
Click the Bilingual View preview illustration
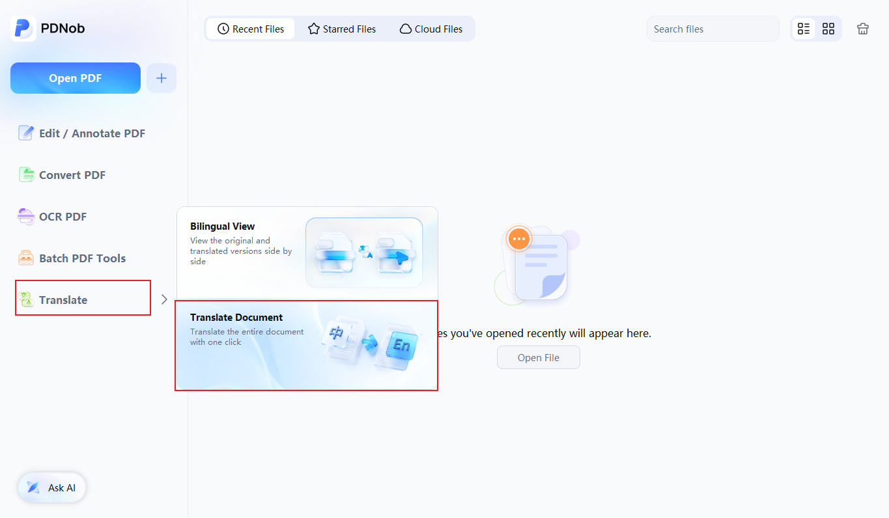364,252
